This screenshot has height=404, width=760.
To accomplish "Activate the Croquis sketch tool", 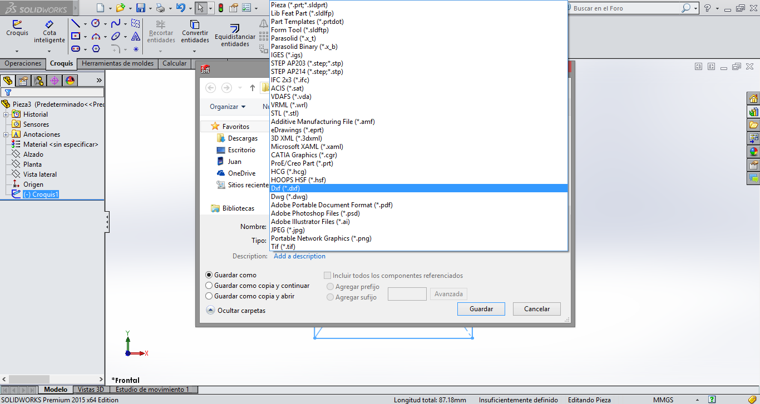I will point(17,28).
